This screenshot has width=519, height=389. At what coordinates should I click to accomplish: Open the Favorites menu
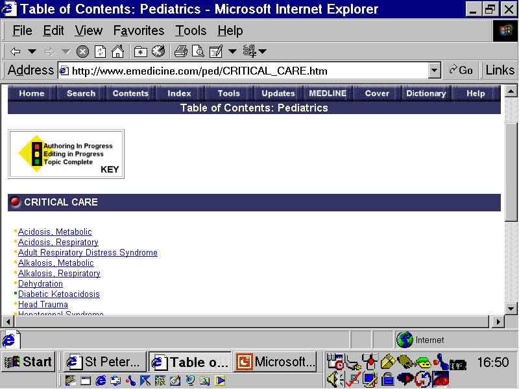point(139,30)
